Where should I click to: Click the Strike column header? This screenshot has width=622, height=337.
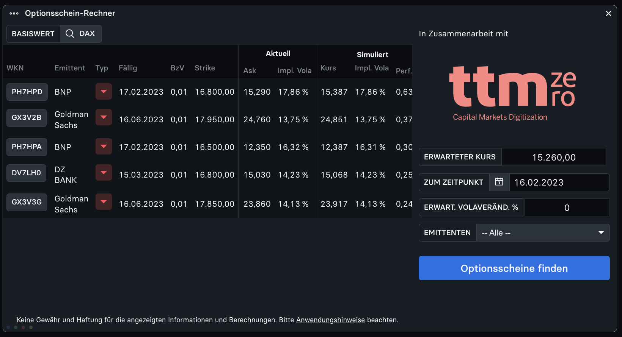(205, 68)
